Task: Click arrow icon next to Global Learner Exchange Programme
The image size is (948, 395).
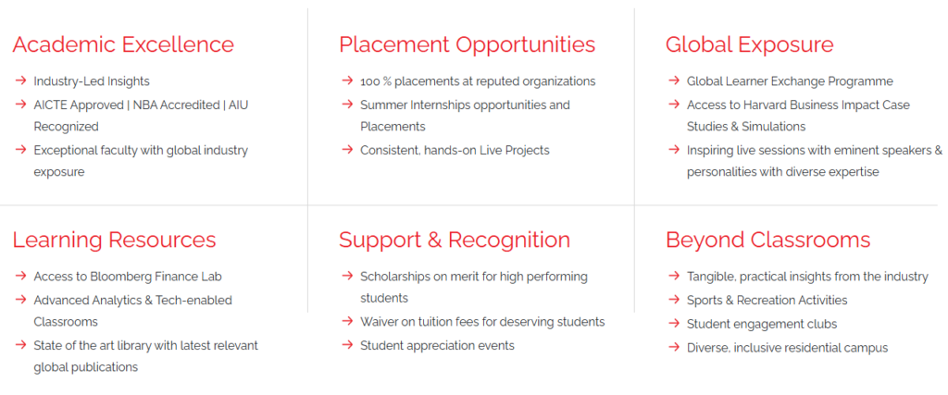Action: click(674, 80)
